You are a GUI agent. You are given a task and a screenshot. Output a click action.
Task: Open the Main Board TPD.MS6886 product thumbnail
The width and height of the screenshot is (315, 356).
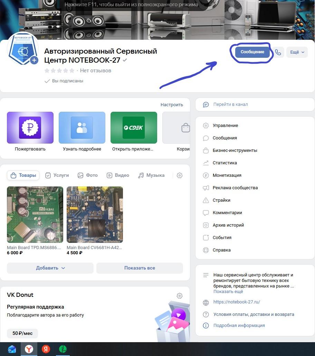(x=35, y=214)
